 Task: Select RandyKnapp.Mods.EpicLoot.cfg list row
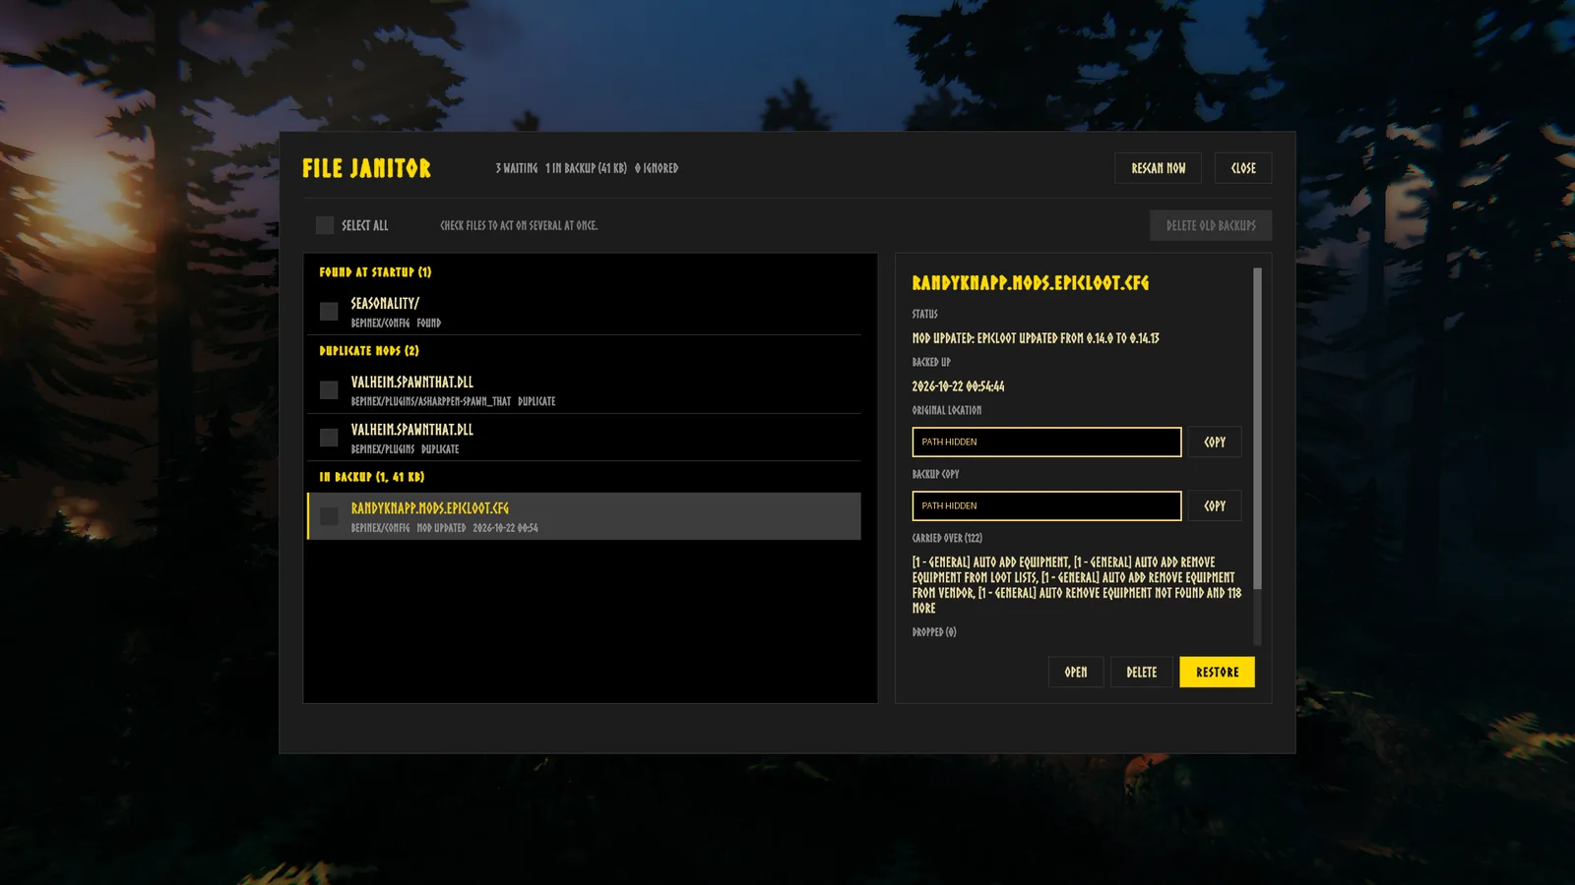click(x=584, y=516)
